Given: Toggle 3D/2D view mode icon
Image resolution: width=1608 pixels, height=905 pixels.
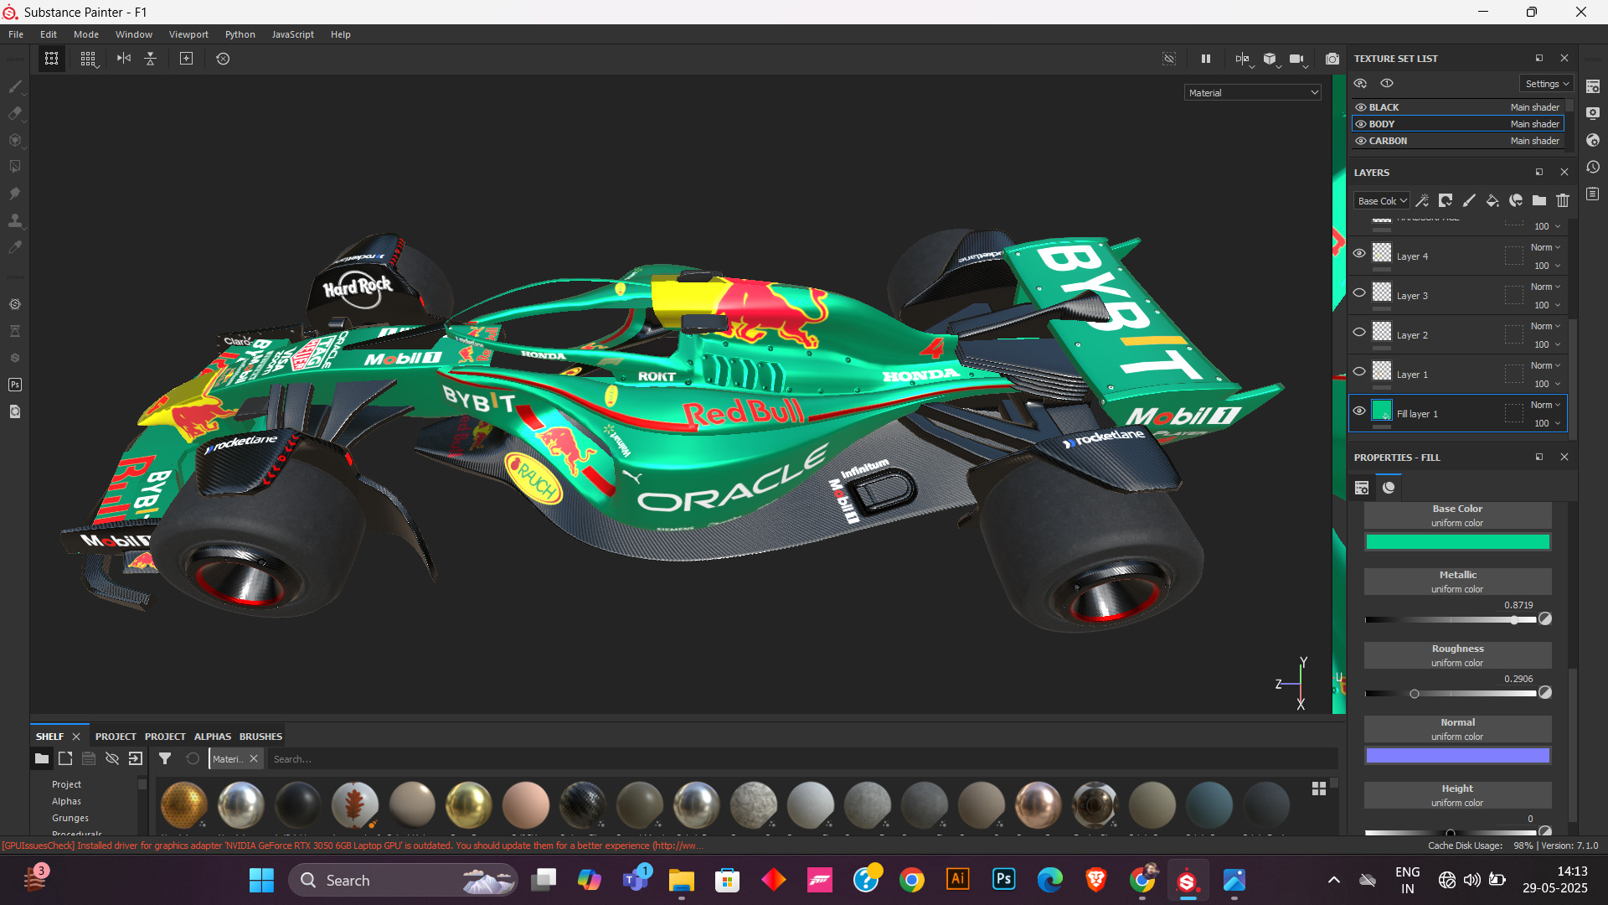Looking at the screenshot, I should 1243,59.
